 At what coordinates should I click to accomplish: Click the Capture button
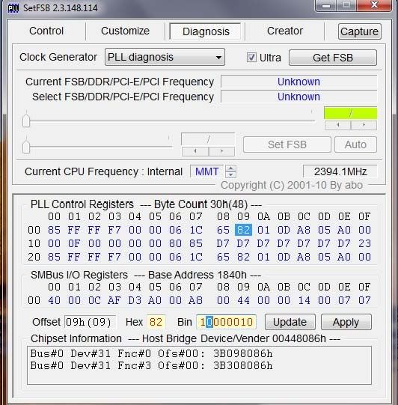click(x=360, y=31)
